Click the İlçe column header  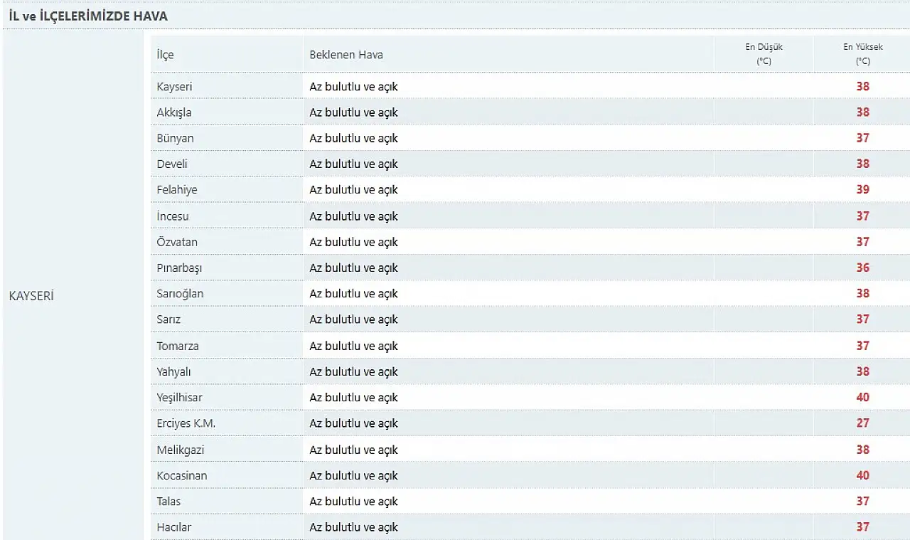click(x=165, y=55)
